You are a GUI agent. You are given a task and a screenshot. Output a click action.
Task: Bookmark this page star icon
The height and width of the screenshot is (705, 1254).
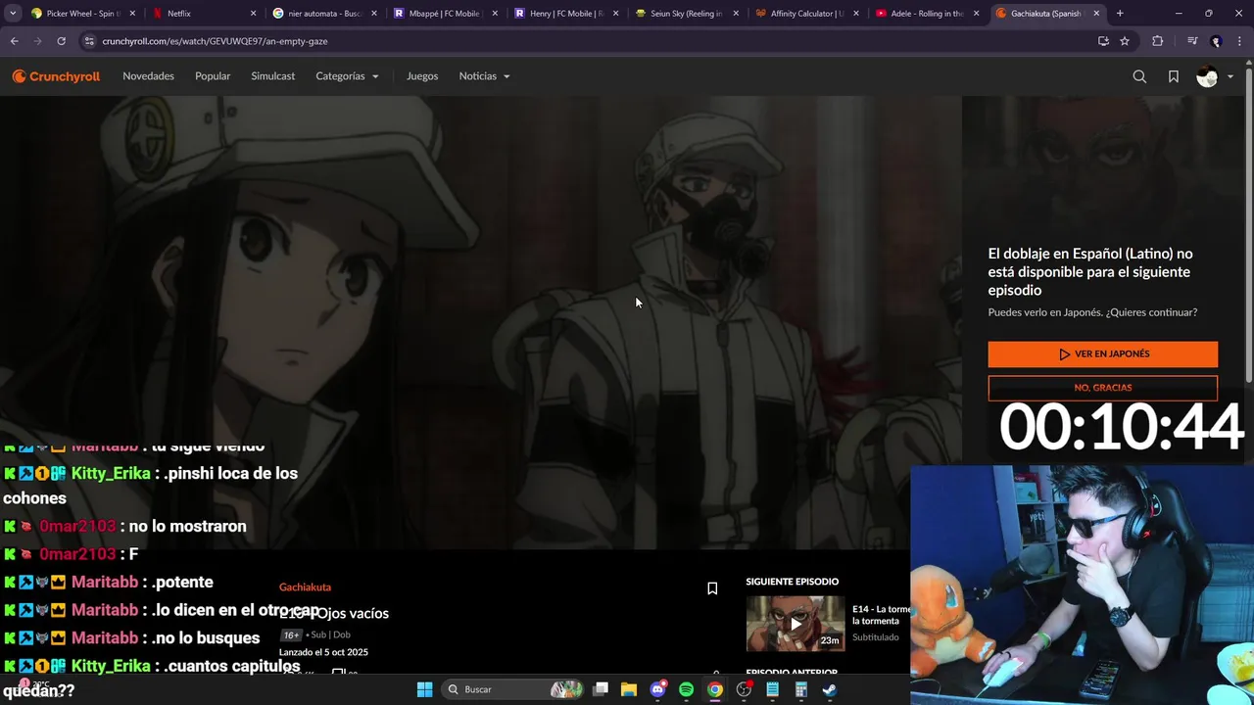1125,41
